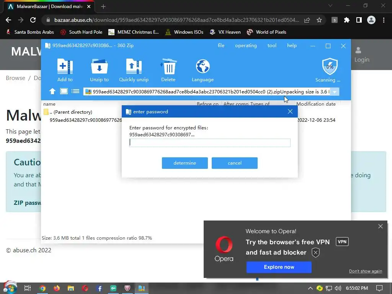Open the notification center icon

tap(379, 288)
